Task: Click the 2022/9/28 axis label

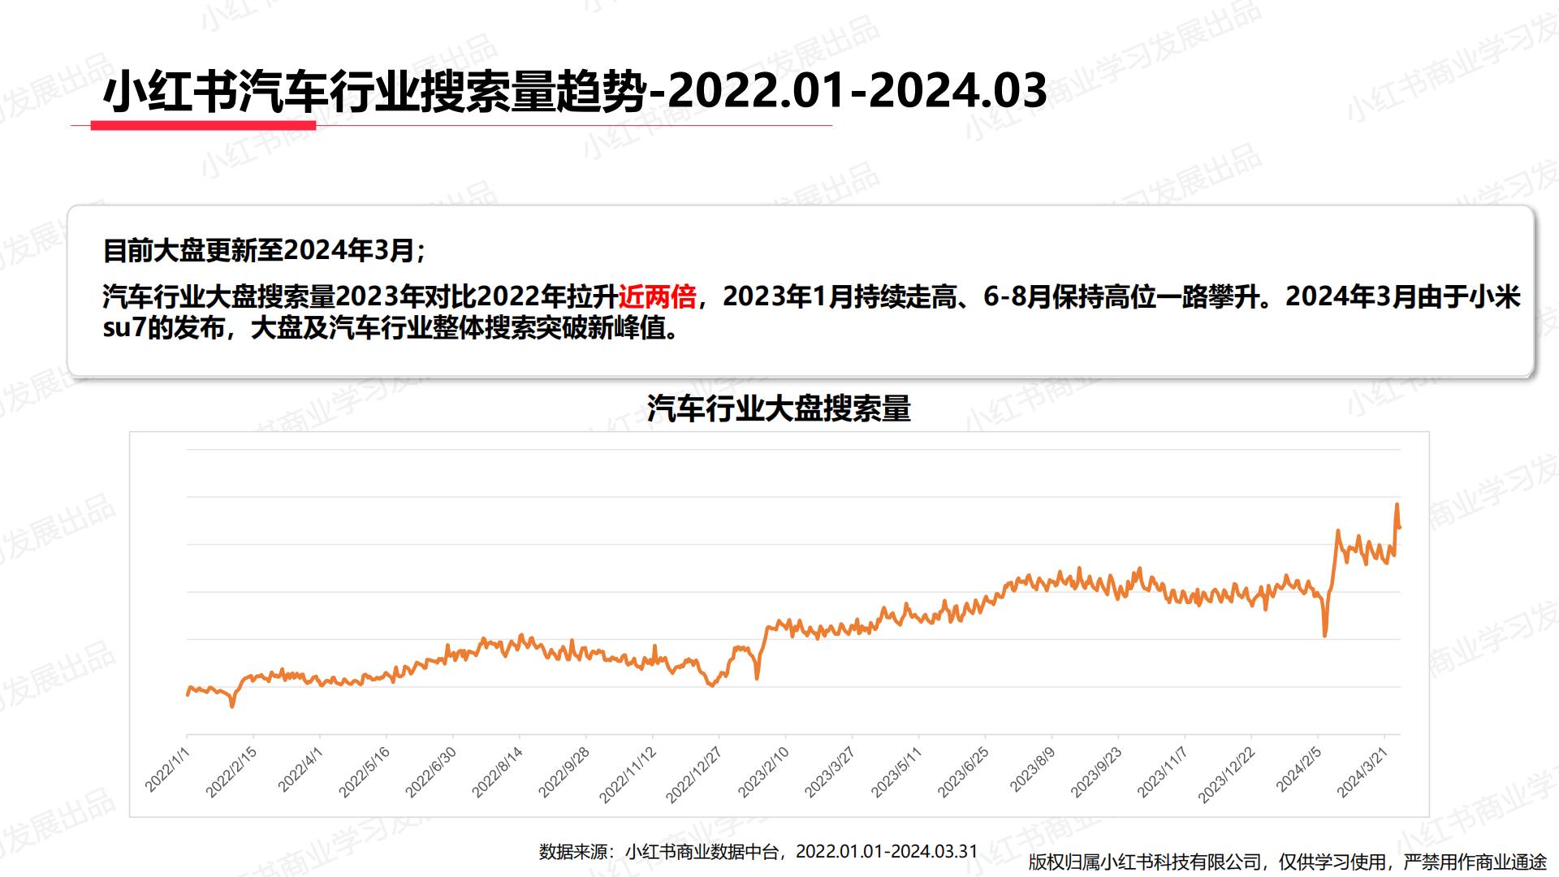Action: (564, 772)
